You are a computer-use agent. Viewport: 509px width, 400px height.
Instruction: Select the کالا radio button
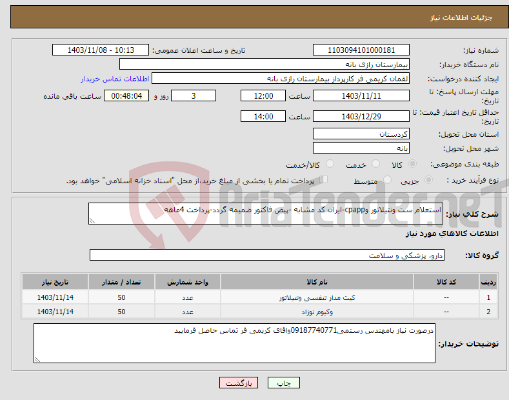412,164
